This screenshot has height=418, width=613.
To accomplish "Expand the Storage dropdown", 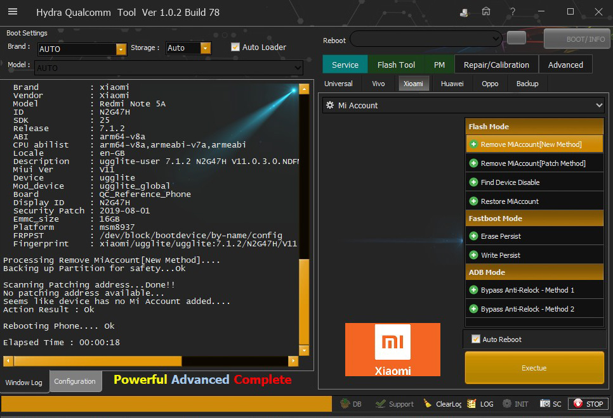I will [205, 48].
